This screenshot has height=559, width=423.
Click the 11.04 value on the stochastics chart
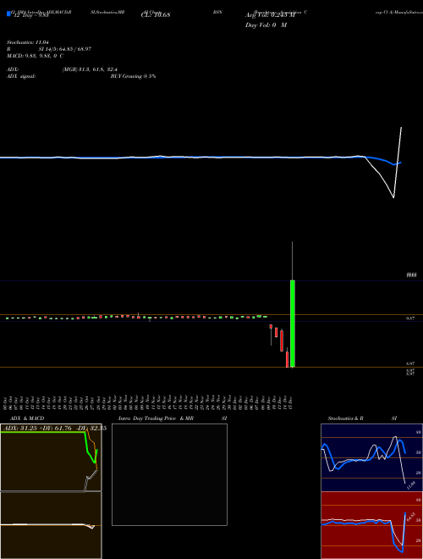[411, 485]
